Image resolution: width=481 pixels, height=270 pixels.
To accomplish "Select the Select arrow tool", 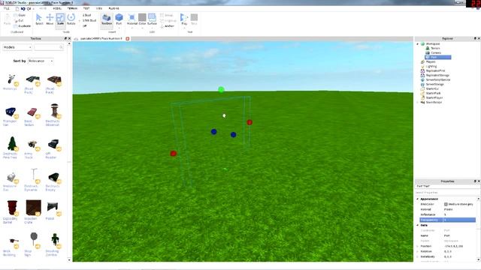I will [x=39, y=19].
